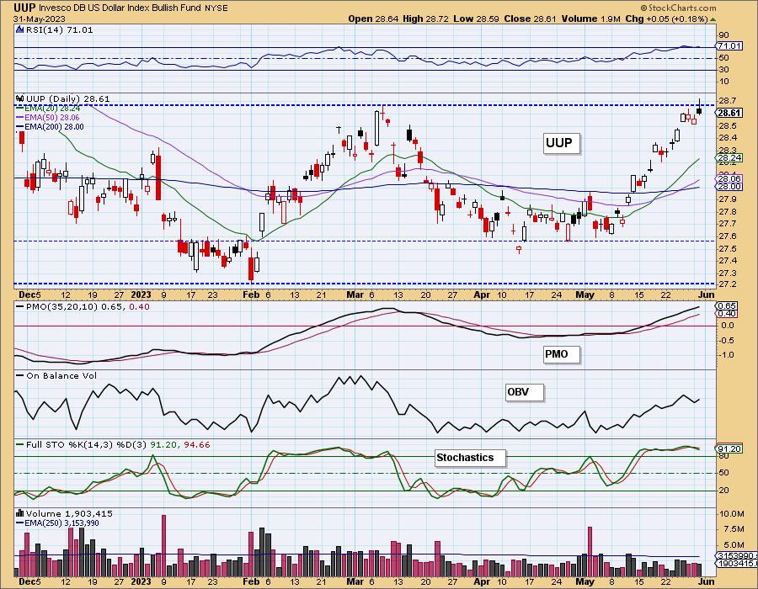The image size is (758, 589).
Task: Click the last candlestick of May 31
Action: click(699, 109)
